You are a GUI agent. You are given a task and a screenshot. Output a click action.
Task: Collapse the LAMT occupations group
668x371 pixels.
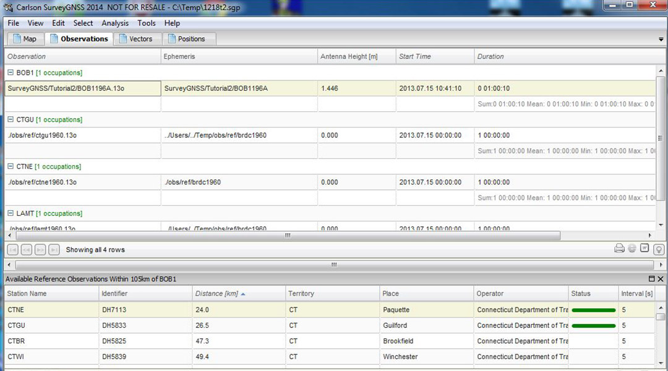coord(11,213)
